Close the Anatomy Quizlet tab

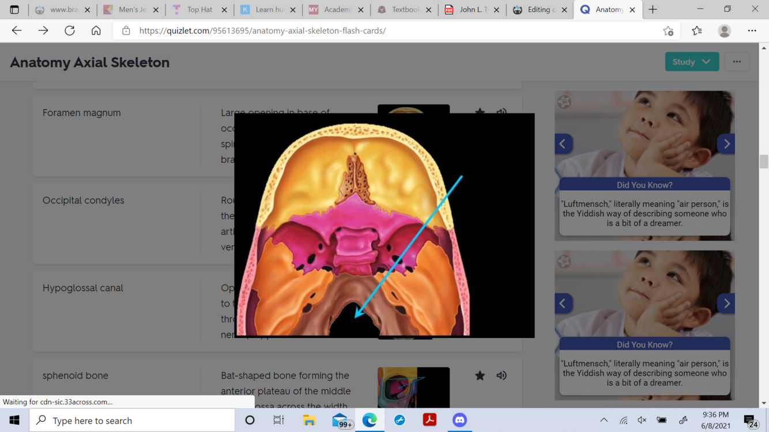point(632,10)
